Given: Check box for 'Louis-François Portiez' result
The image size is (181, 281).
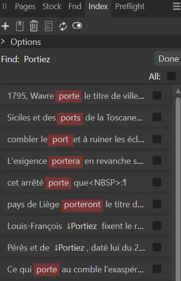Looking at the screenshot, I should pos(157,226).
